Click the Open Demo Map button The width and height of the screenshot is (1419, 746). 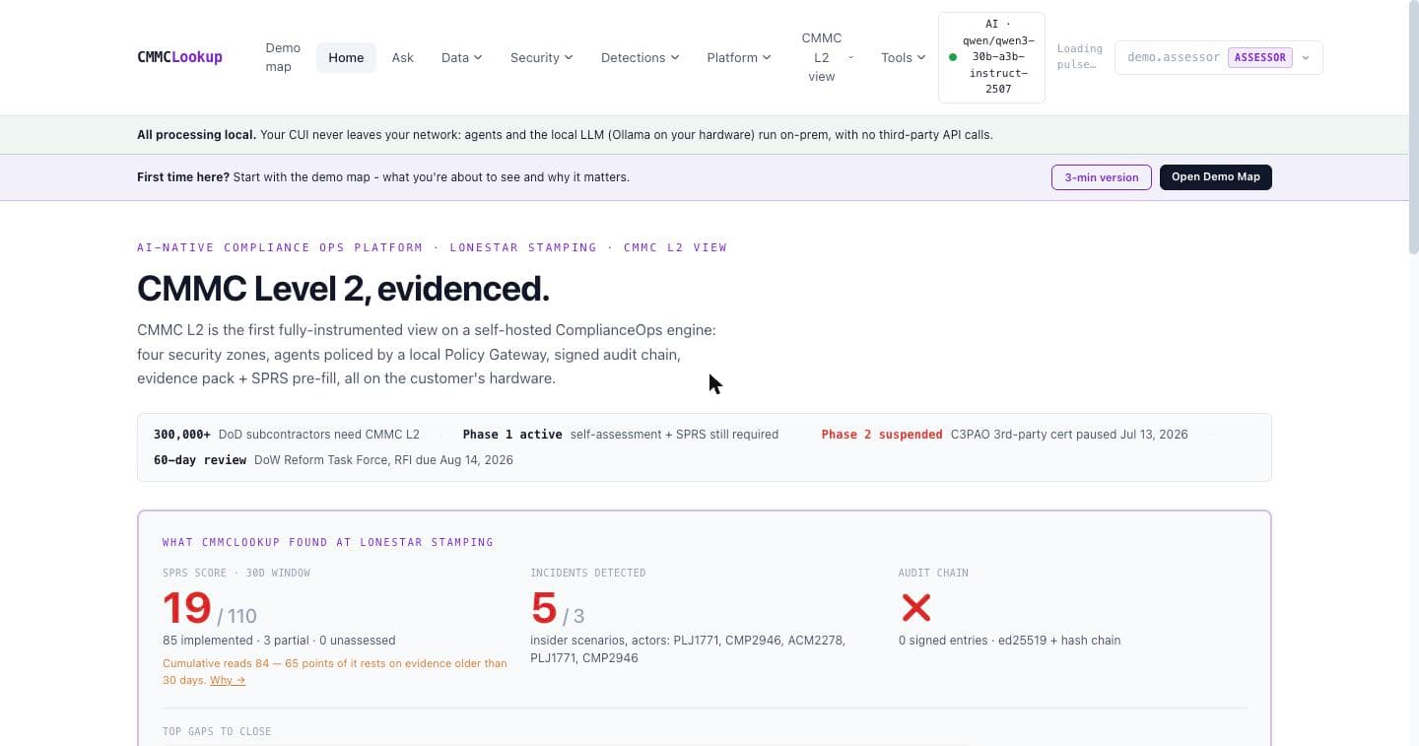pyautogui.click(x=1215, y=177)
